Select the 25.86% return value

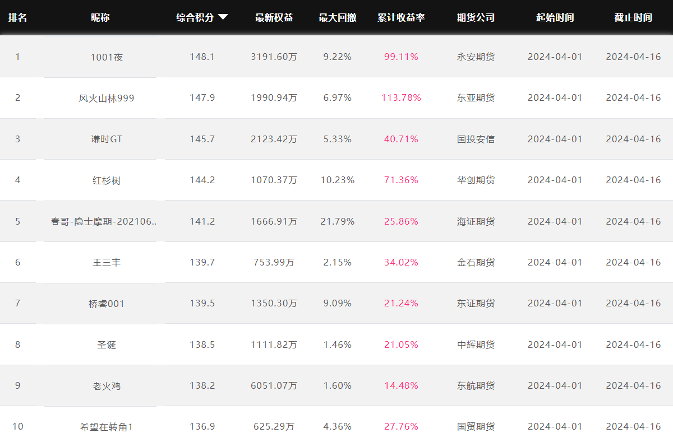(x=401, y=221)
